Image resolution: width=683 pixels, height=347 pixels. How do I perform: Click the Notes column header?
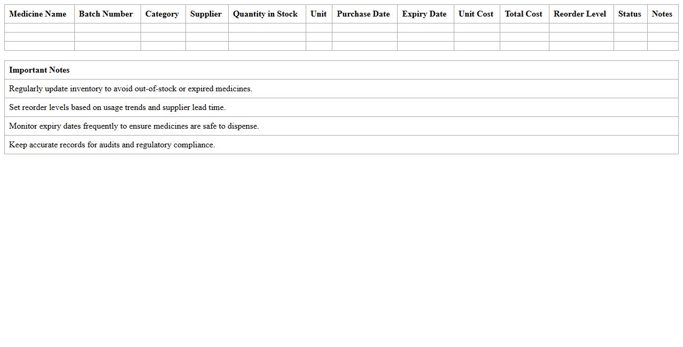click(x=662, y=14)
